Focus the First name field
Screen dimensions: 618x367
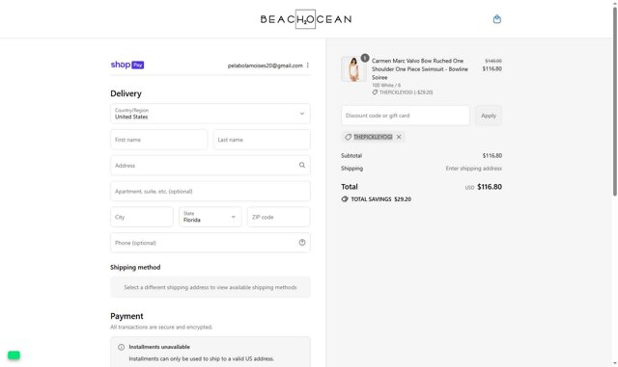[x=158, y=140]
